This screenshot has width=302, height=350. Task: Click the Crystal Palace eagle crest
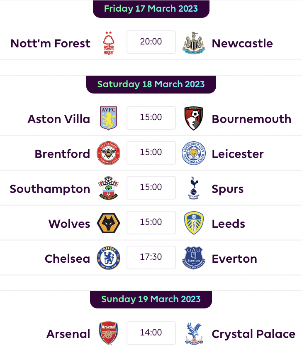(x=194, y=333)
